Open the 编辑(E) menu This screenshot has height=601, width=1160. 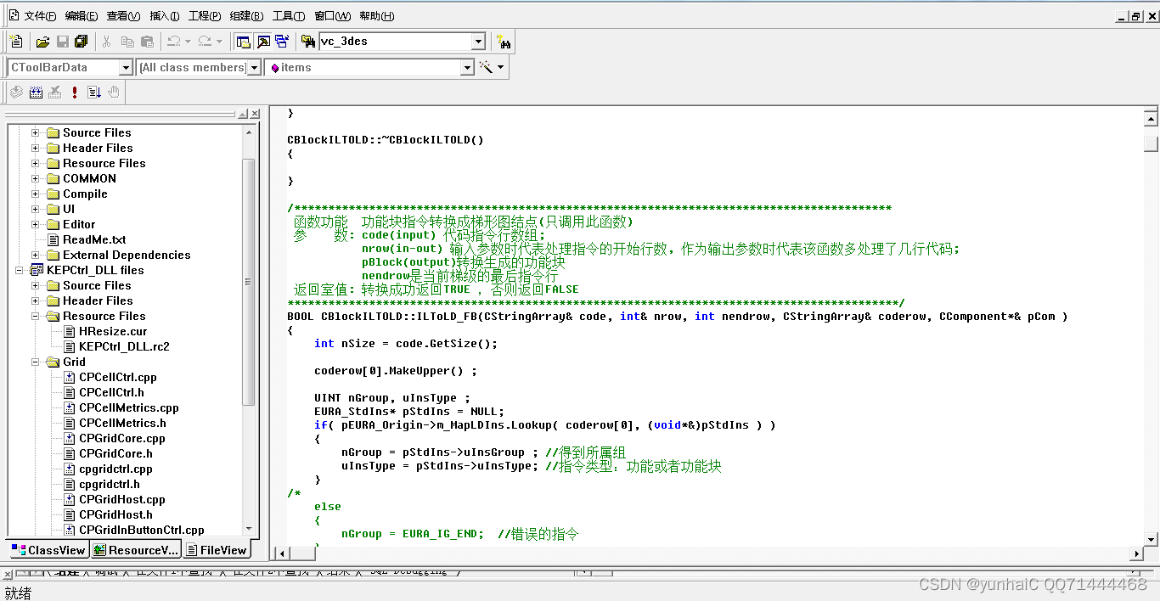click(x=82, y=16)
